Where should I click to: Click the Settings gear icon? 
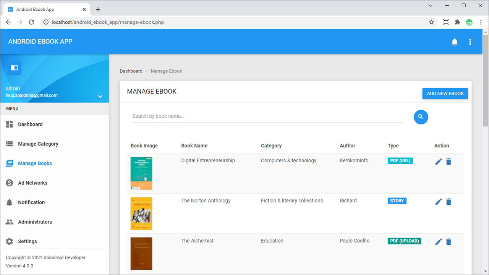point(9,241)
